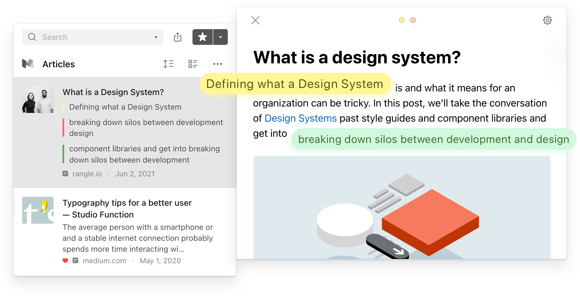Close the article reader with the X icon
The height and width of the screenshot is (296, 580).
click(255, 20)
